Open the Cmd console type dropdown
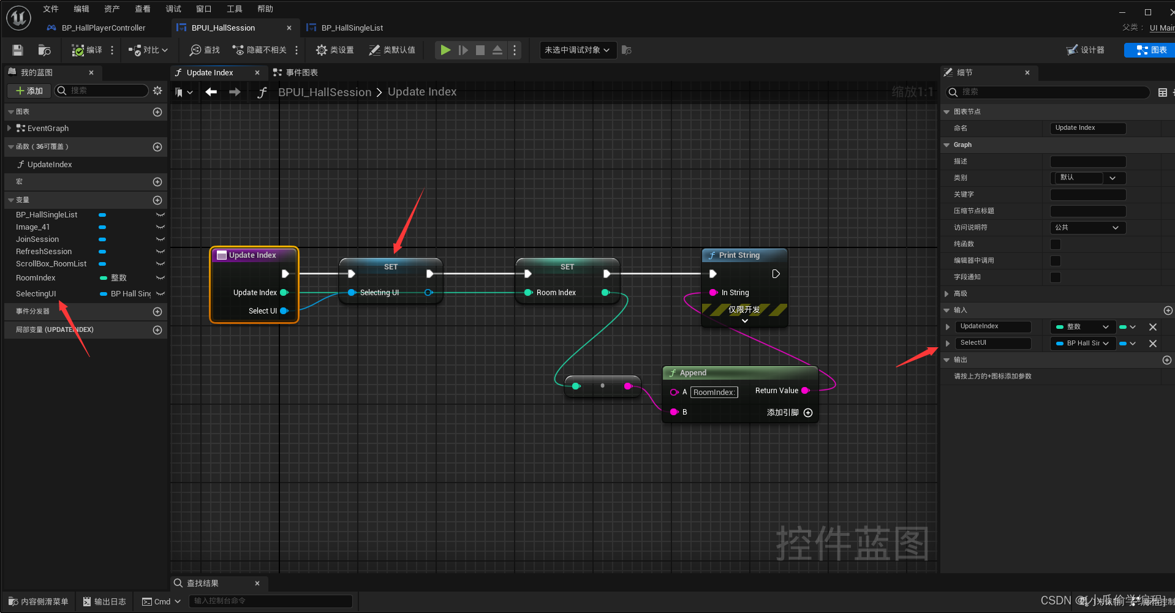 [x=162, y=602]
